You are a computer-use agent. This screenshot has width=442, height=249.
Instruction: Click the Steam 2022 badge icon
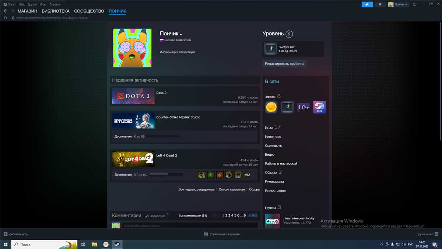click(x=319, y=107)
